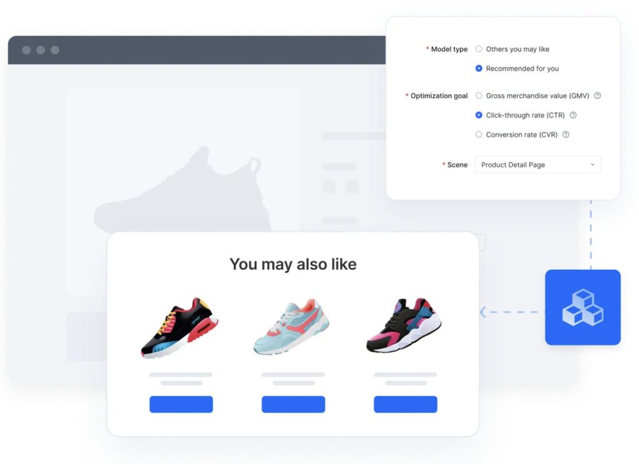Expand the Scene dropdown chevron arrow
Viewport: 639px width, 464px height.
[592, 165]
